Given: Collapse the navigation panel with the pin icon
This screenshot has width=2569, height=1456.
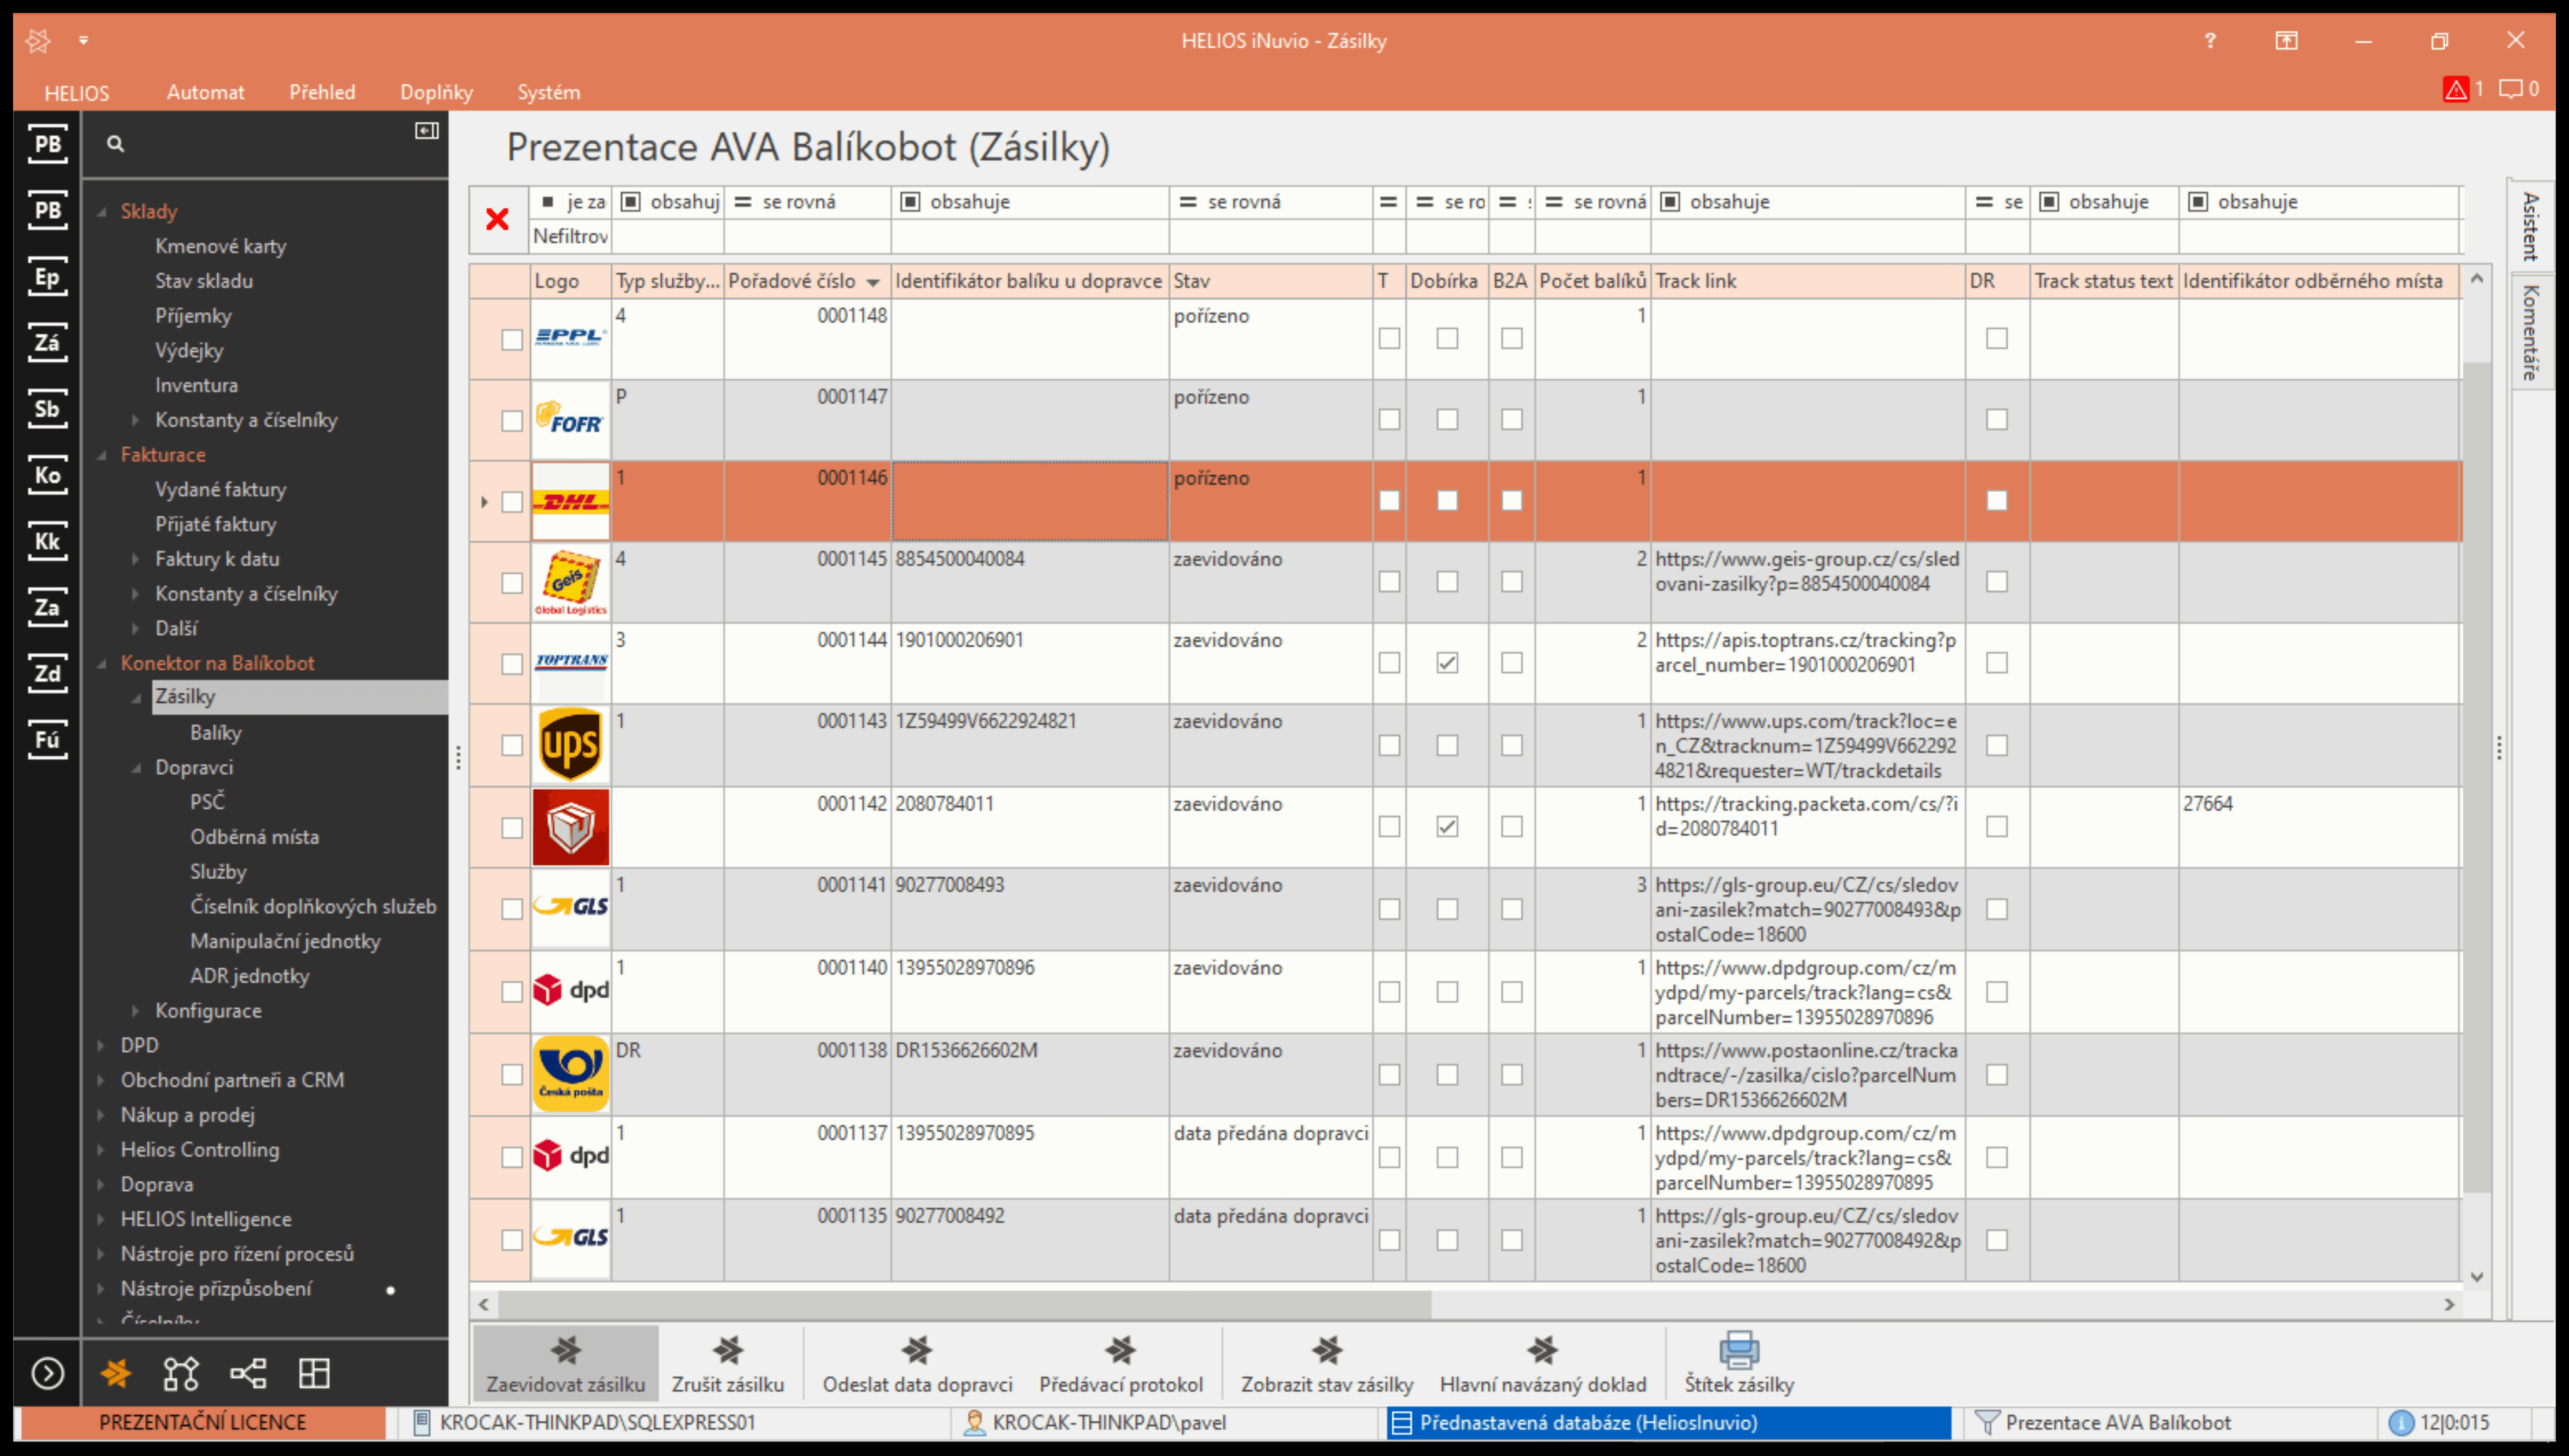Looking at the screenshot, I should [x=427, y=131].
